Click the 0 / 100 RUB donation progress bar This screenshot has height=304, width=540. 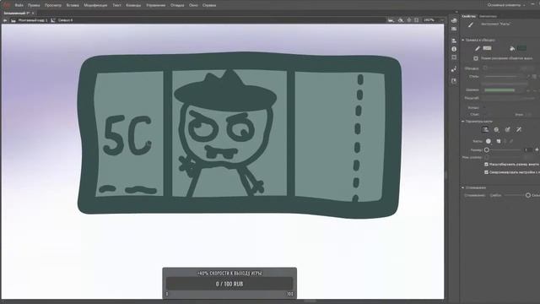[229, 284]
